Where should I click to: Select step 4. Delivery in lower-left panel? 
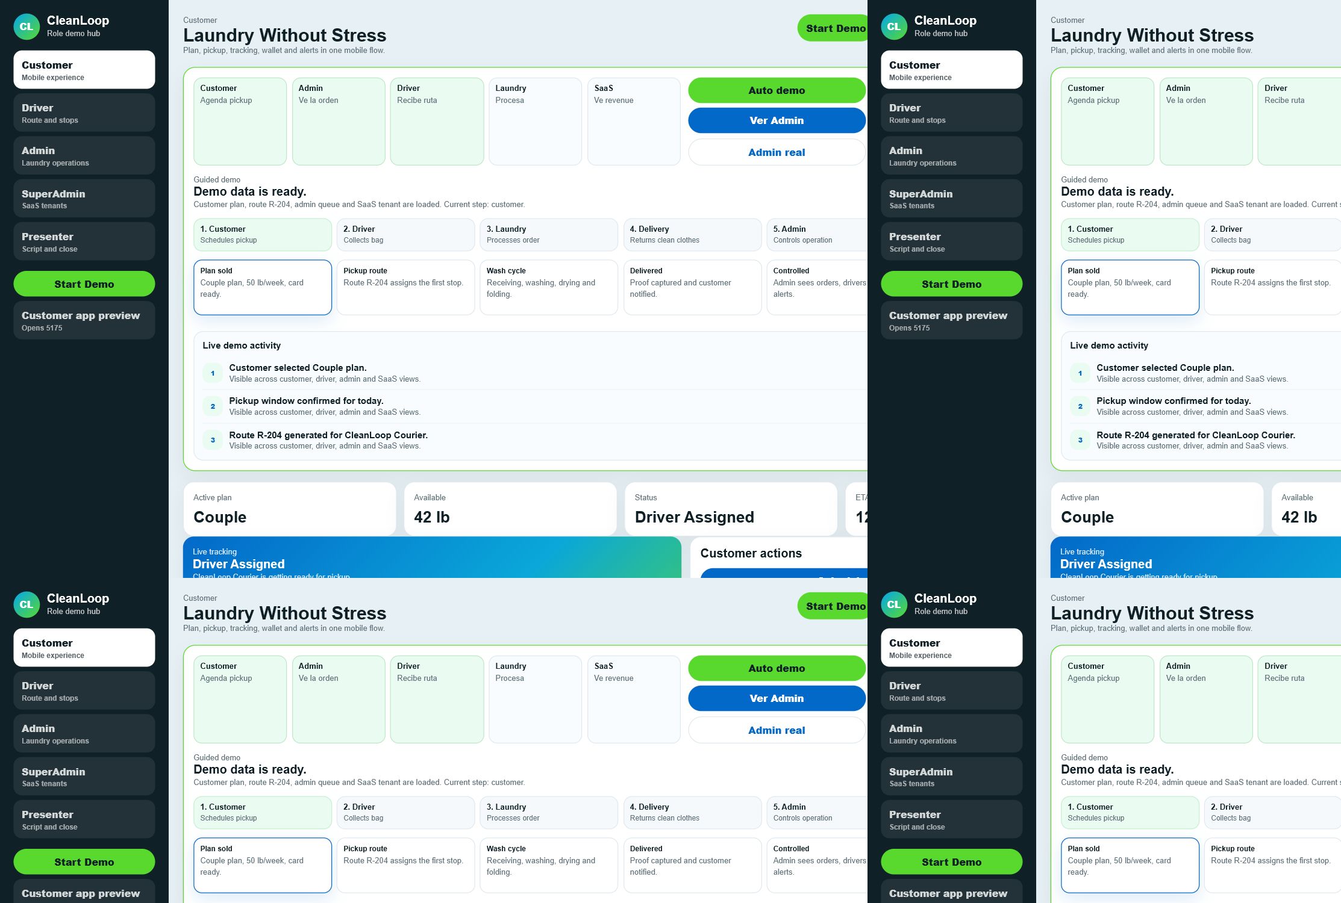[692, 812]
